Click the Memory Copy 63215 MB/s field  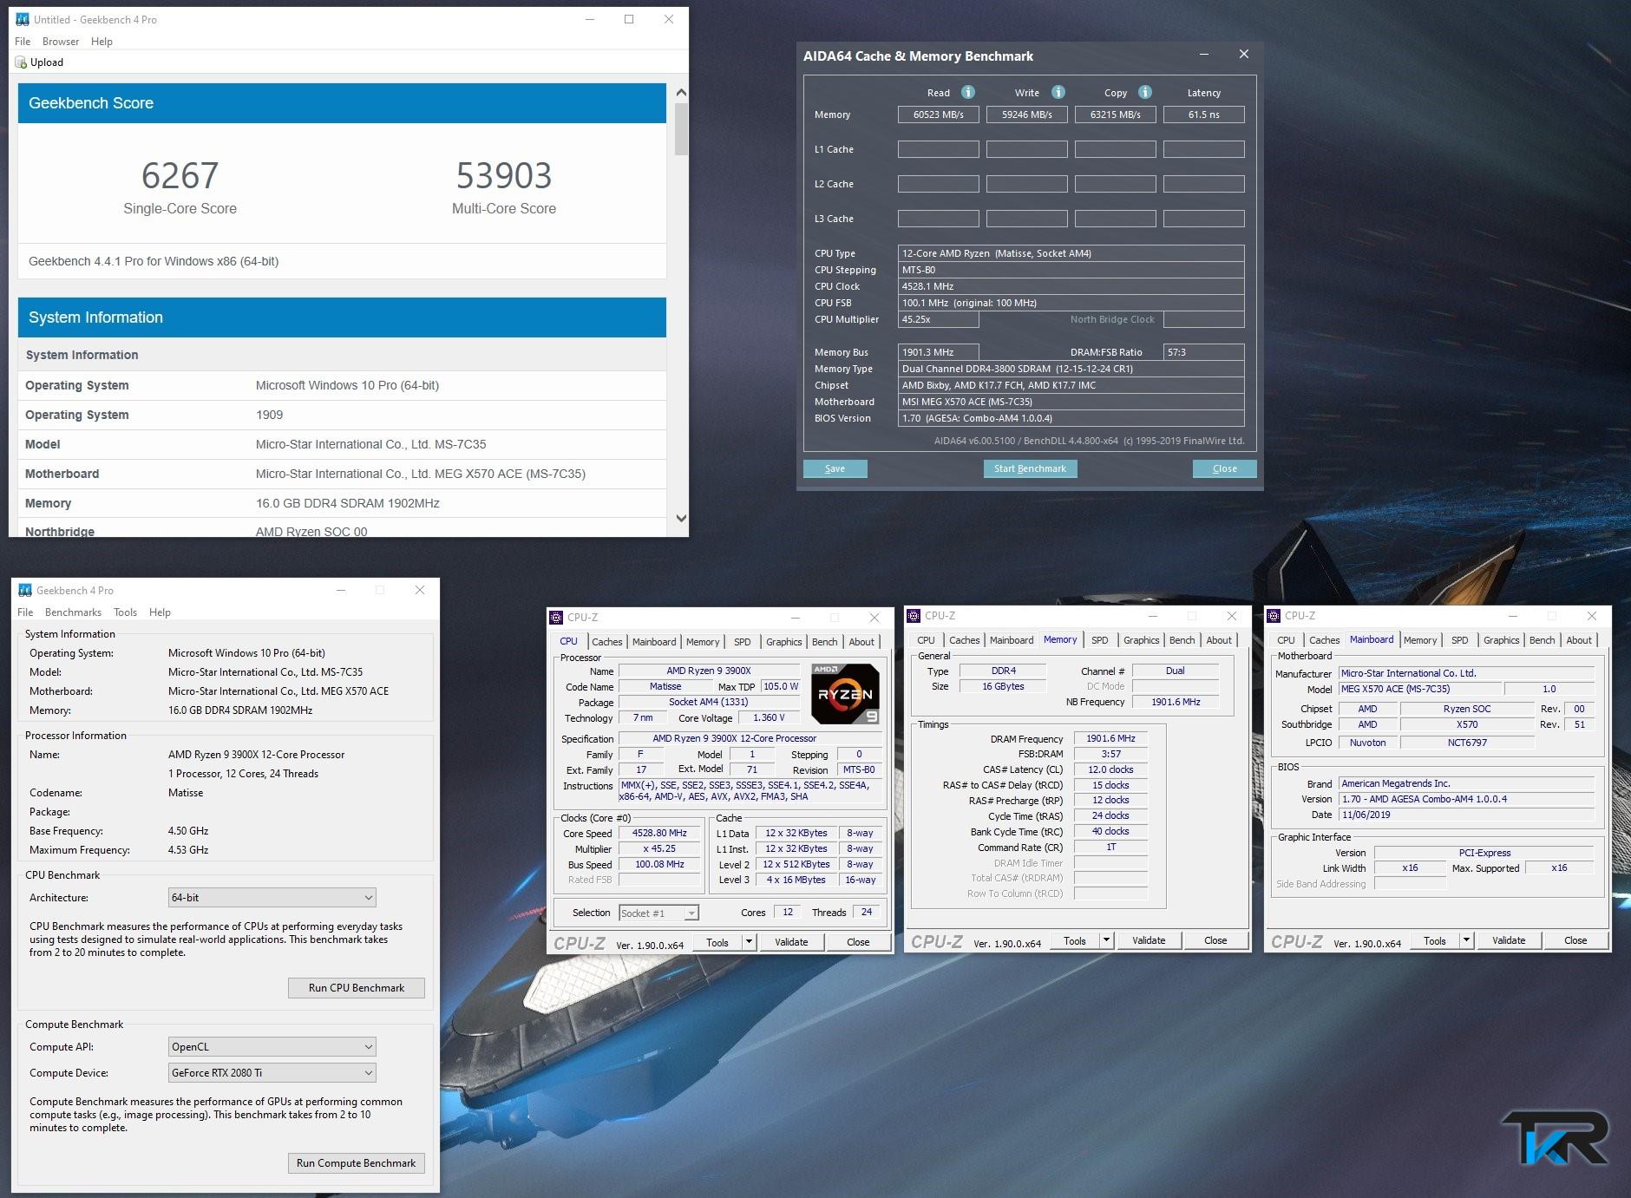(x=1115, y=115)
